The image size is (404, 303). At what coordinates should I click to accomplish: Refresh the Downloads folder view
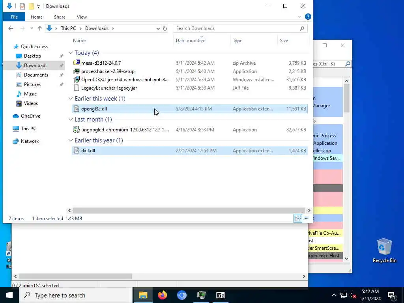165,28
